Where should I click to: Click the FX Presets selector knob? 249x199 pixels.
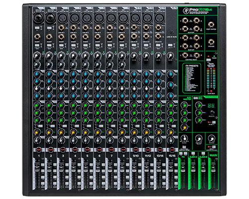point(212,113)
